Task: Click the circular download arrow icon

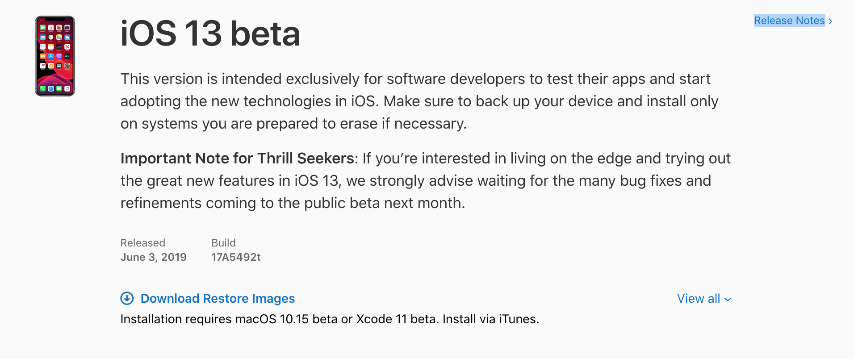Action: 127,298
